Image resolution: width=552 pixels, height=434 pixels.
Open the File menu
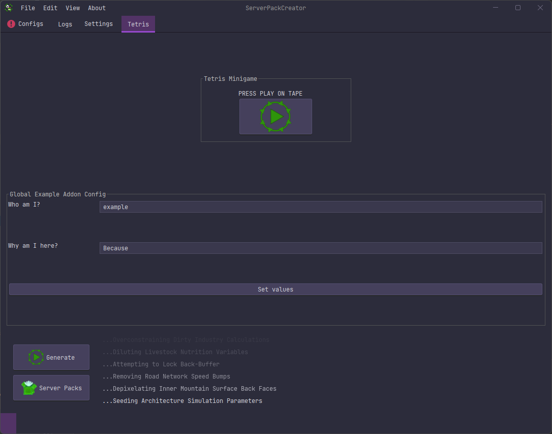point(28,8)
